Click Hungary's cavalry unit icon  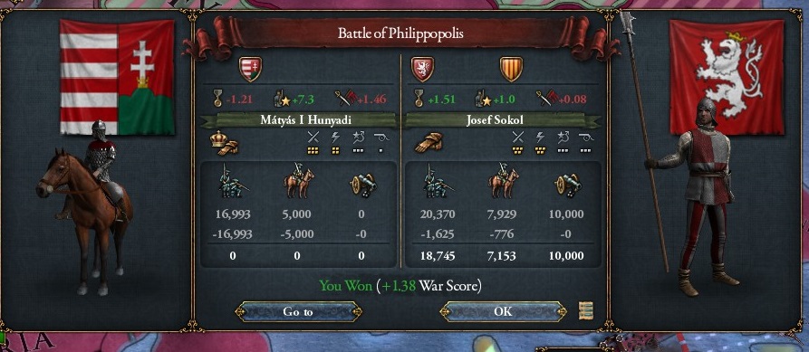(298, 181)
